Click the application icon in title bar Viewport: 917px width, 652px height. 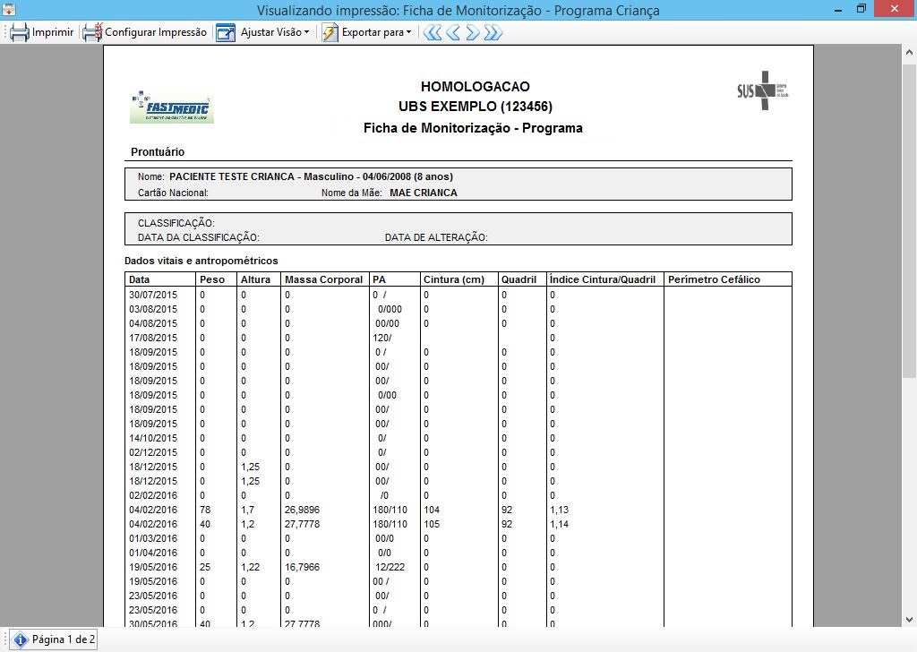point(9,9)
